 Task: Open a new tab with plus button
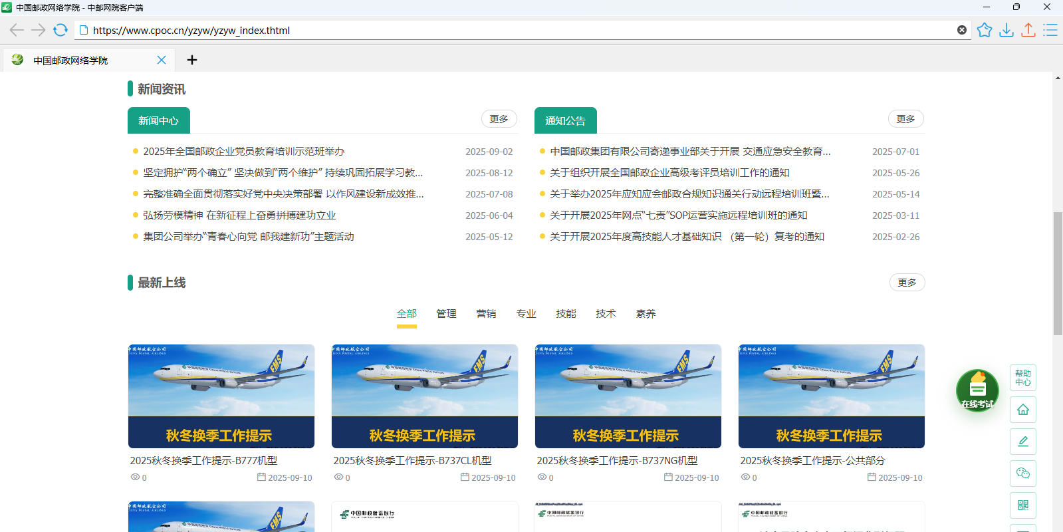tap(192, 60)
